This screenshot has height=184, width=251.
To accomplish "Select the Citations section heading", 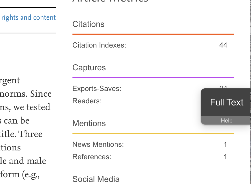I will pos(88,24).
